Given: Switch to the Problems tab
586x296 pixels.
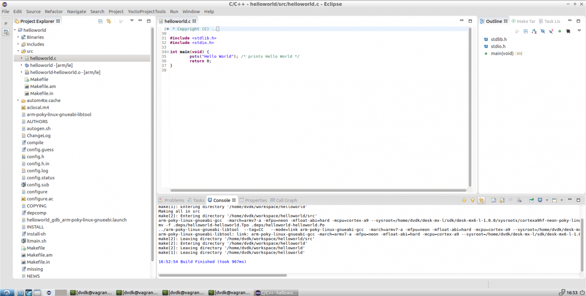Looking at the screenshot, I should tap(171, 200).
